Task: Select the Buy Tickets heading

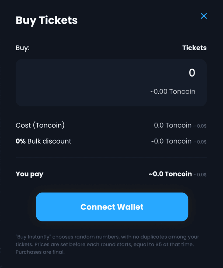Action: (47, 20)
